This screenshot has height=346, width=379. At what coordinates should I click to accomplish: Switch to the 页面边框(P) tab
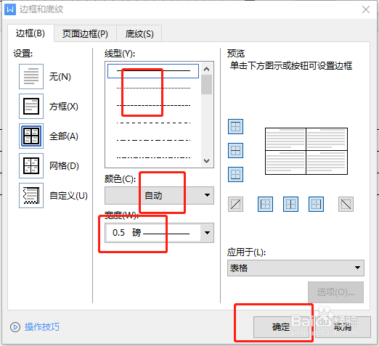click(85, 33)
